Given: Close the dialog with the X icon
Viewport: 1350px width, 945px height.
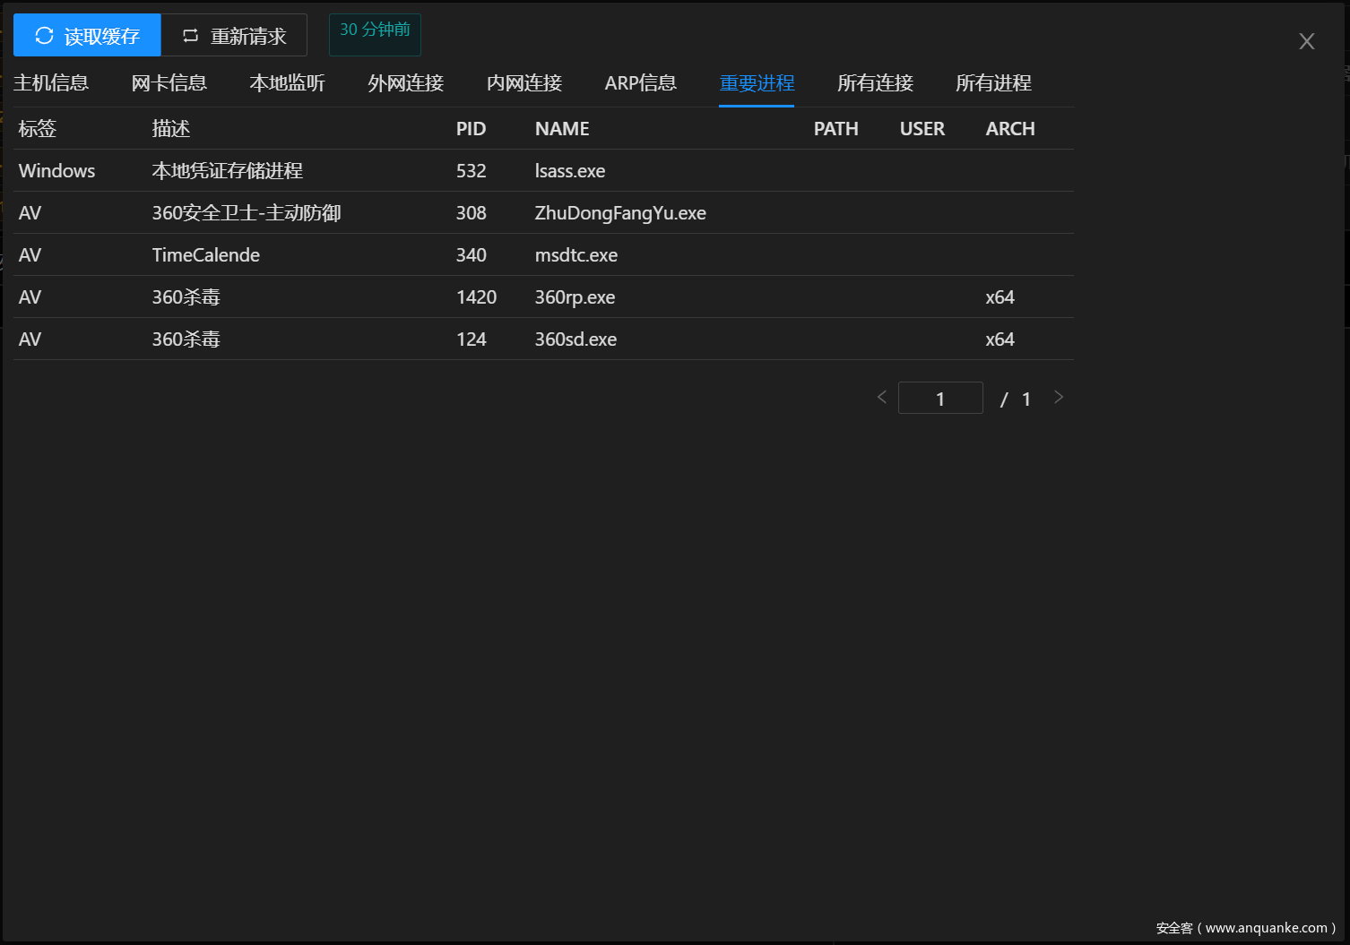Looking at the screenshot, I should (1306, 41).
